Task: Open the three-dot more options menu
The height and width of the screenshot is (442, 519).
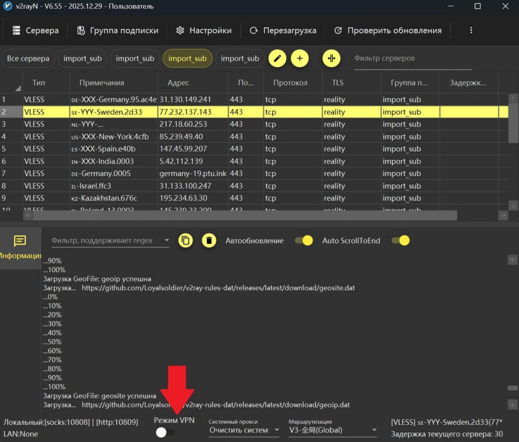Action: pyautogui.click(x=471, y=30)
